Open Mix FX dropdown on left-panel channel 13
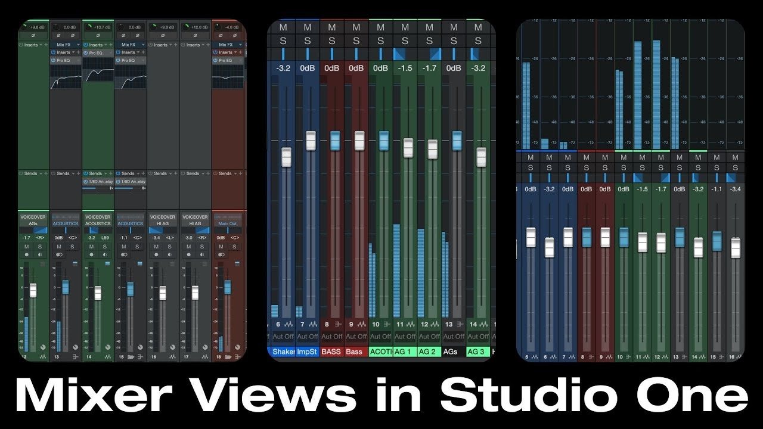Viewport: 763px width, 429px height. coord(79,45)
